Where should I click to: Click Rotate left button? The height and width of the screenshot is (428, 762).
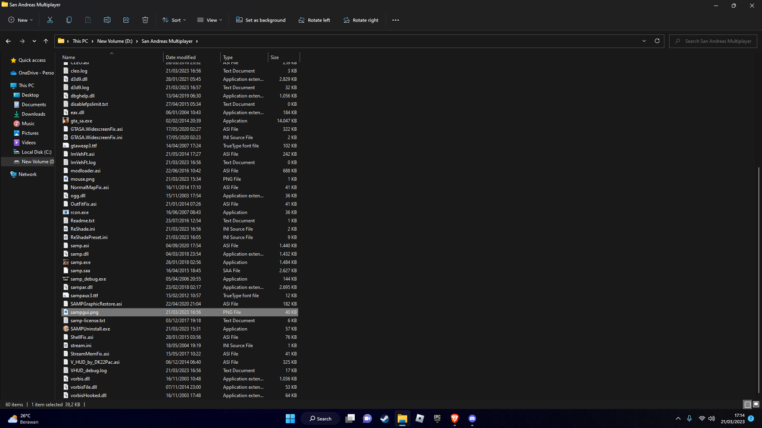pyautogui.click(x=314, y=20)
